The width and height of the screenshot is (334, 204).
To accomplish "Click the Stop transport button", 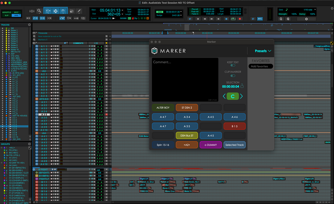I will pyautogui.click(x=226, y=19).
